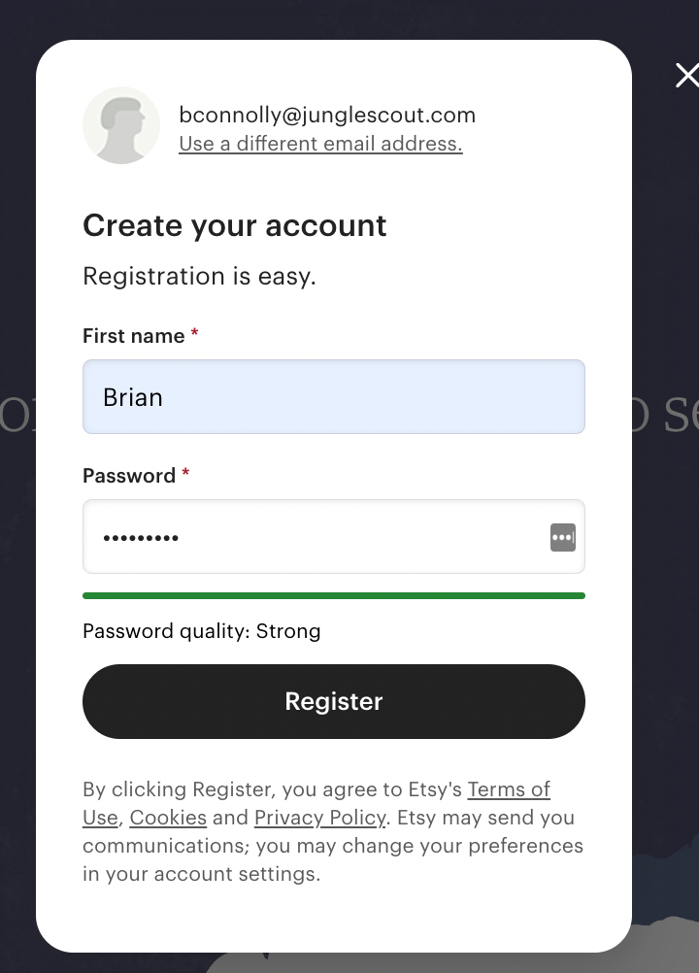Click the default profile avatar image
The height and width of the screenshot is (973, 699).
click(x=121, y=125)
